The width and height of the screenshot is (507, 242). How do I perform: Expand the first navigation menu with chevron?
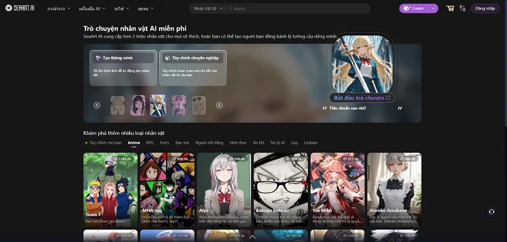coord(58,9)
